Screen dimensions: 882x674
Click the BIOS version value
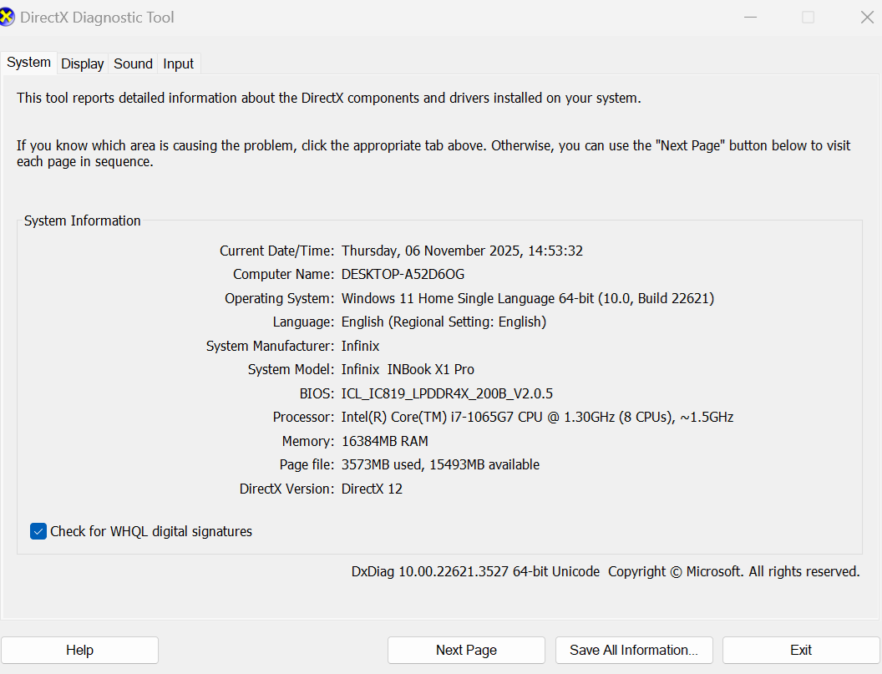click(x=447, y=393)
